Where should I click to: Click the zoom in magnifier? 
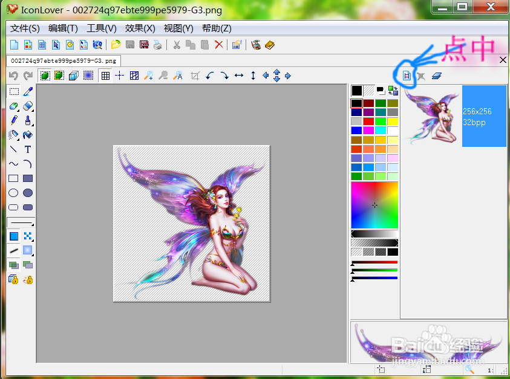pyautogui.click(x=149, y=76)
